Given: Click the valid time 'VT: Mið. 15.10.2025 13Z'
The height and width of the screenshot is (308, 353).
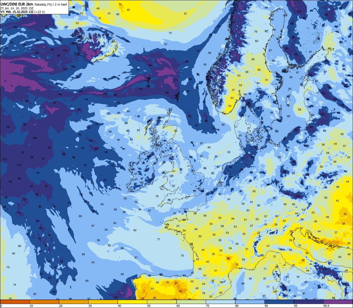Looking at the screenshot, I should (x=17, y=12).
